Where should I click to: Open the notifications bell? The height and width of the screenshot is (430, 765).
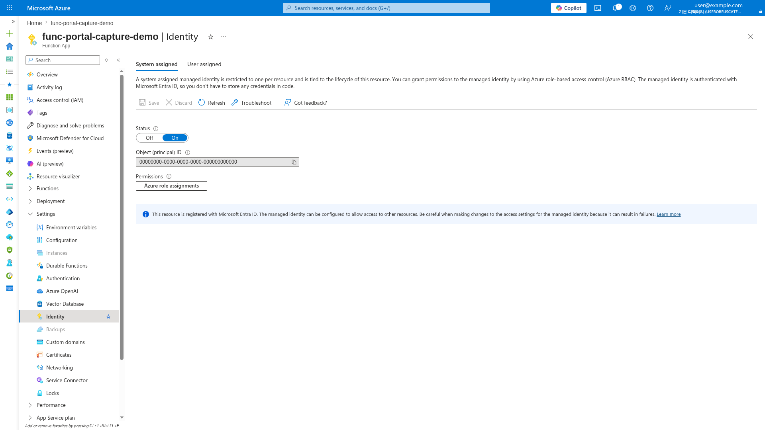616,8
